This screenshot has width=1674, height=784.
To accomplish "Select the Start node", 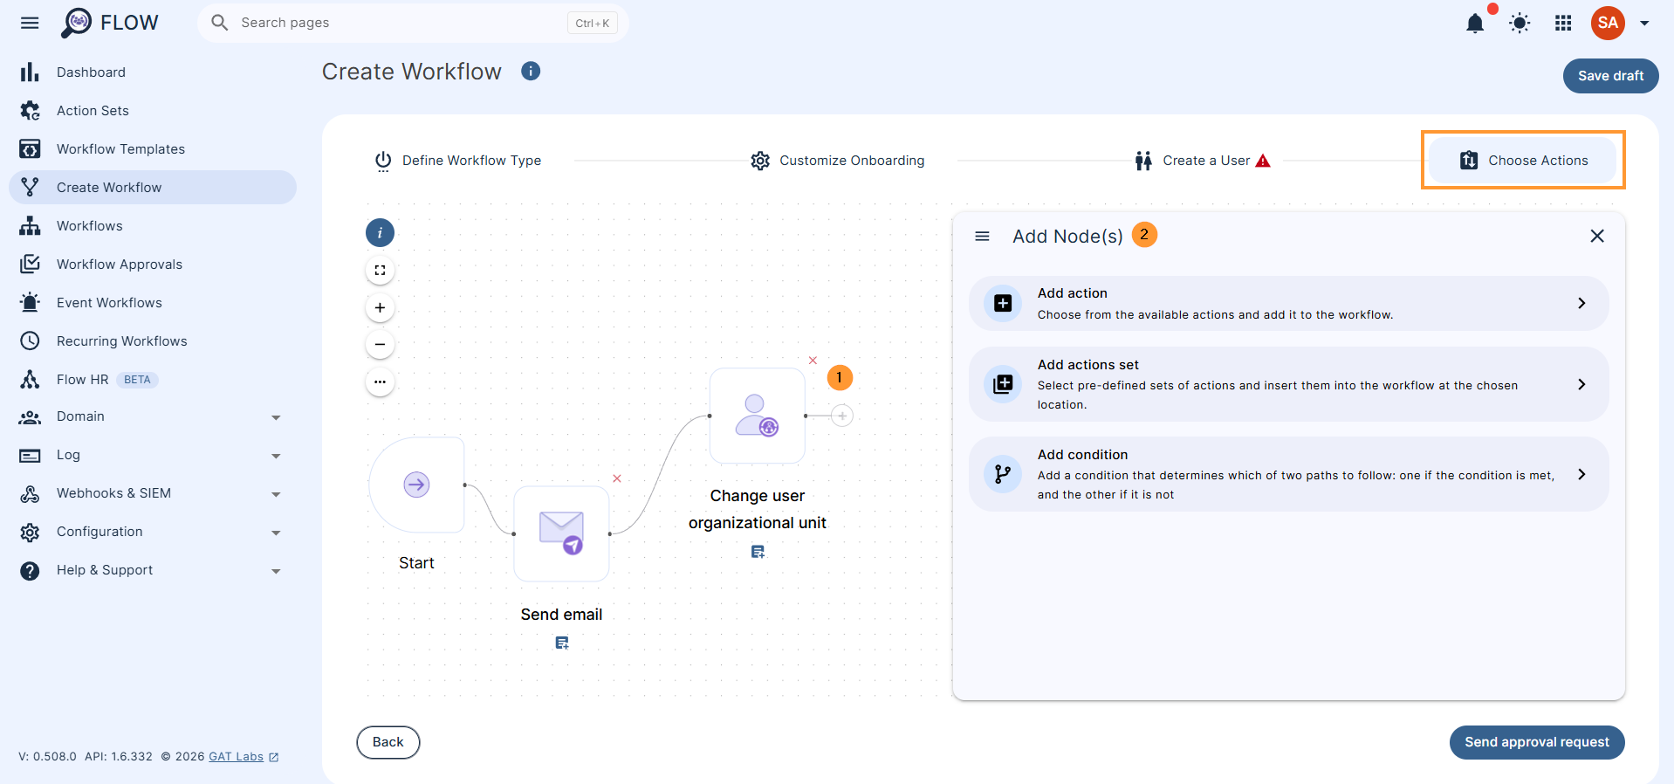I will 416,485.
